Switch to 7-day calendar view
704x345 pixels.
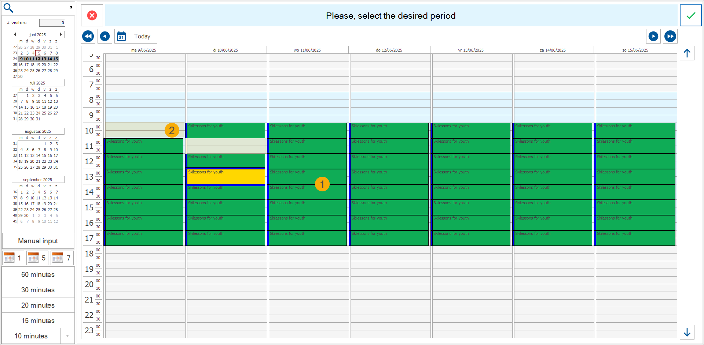tap(62, 258)
